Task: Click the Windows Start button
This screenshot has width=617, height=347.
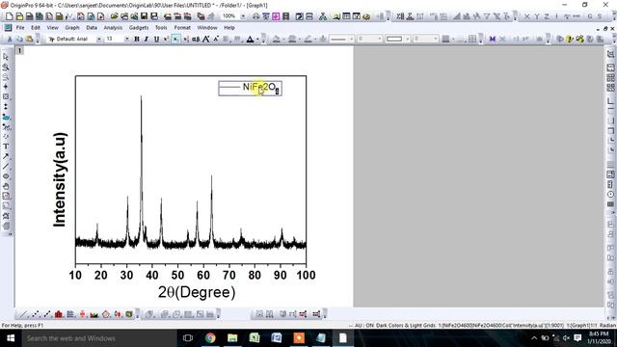Action: click(x=11, y=338)
